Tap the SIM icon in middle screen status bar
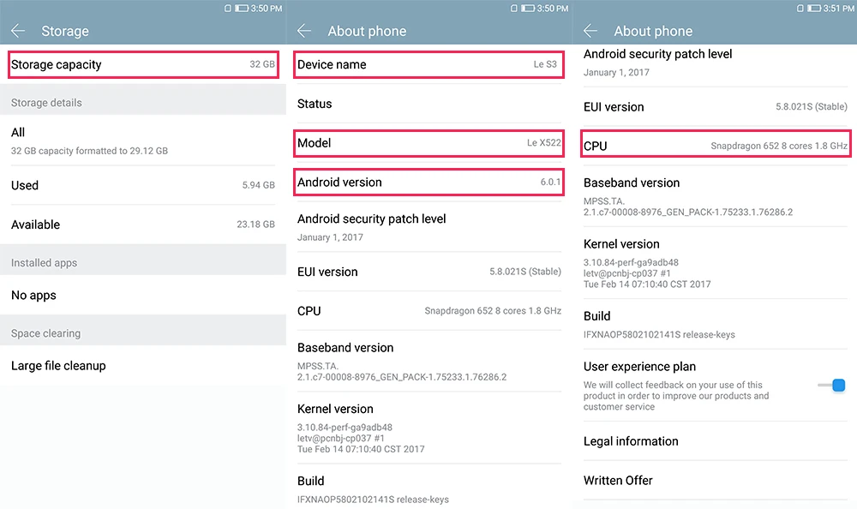857x509 pixels. pos(513,9)
